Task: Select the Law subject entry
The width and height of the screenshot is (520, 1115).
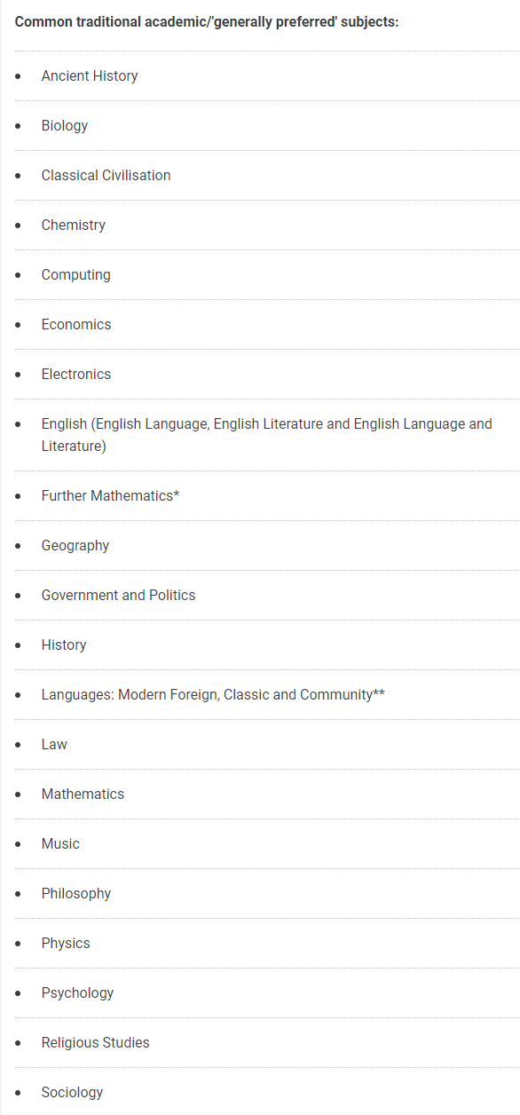Action: (54, 744)
